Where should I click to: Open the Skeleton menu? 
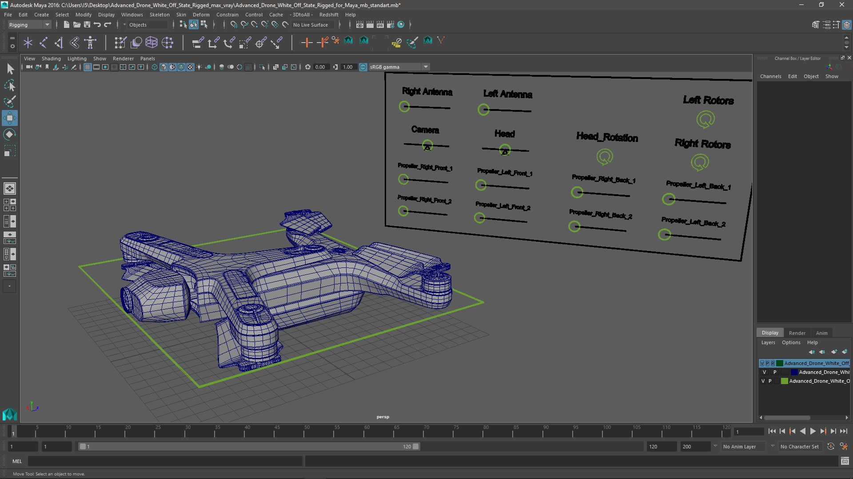tap(159, 15)
